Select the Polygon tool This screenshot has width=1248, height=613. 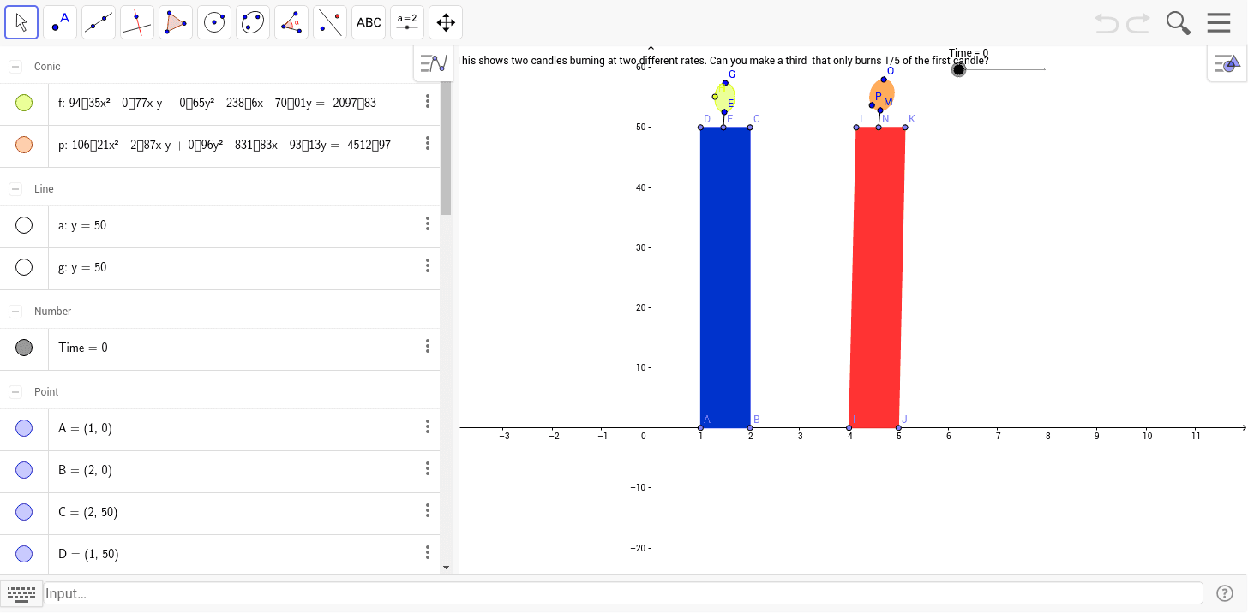[x=176, y=22]
